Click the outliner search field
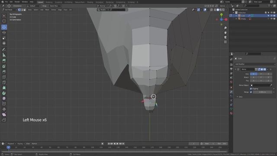The image size is (277, 156). coord(251,6)
